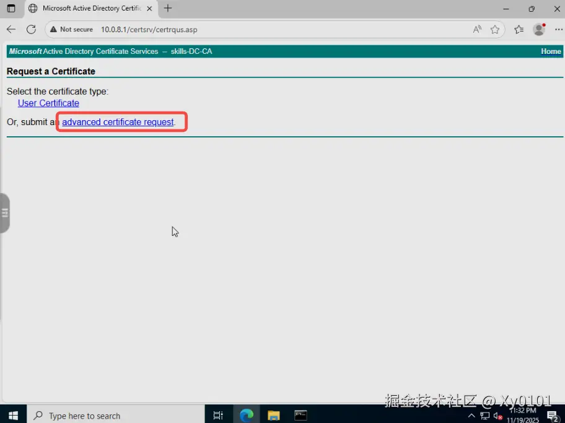Viewport: 565px width, 423px height.
Task: Open Edge Settings and more menu
Action: 559,30
